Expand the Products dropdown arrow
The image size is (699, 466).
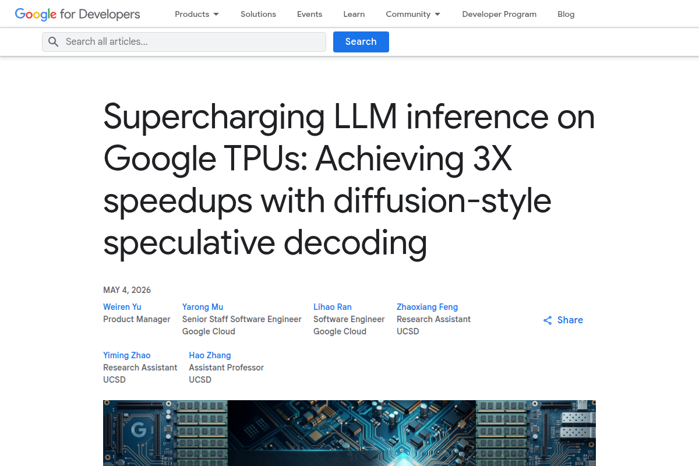(216, 14)
